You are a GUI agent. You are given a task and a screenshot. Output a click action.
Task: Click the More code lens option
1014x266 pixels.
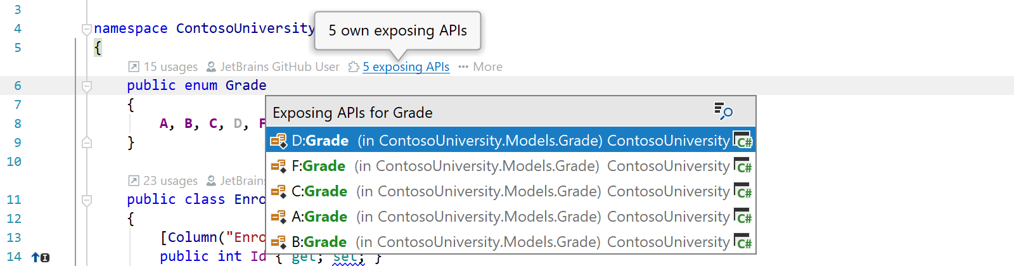[480, 66]
